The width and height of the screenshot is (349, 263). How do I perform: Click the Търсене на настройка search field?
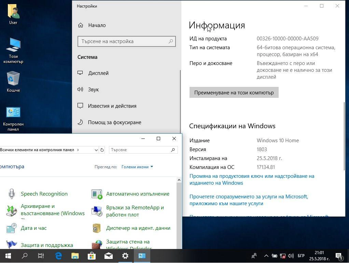127,41
